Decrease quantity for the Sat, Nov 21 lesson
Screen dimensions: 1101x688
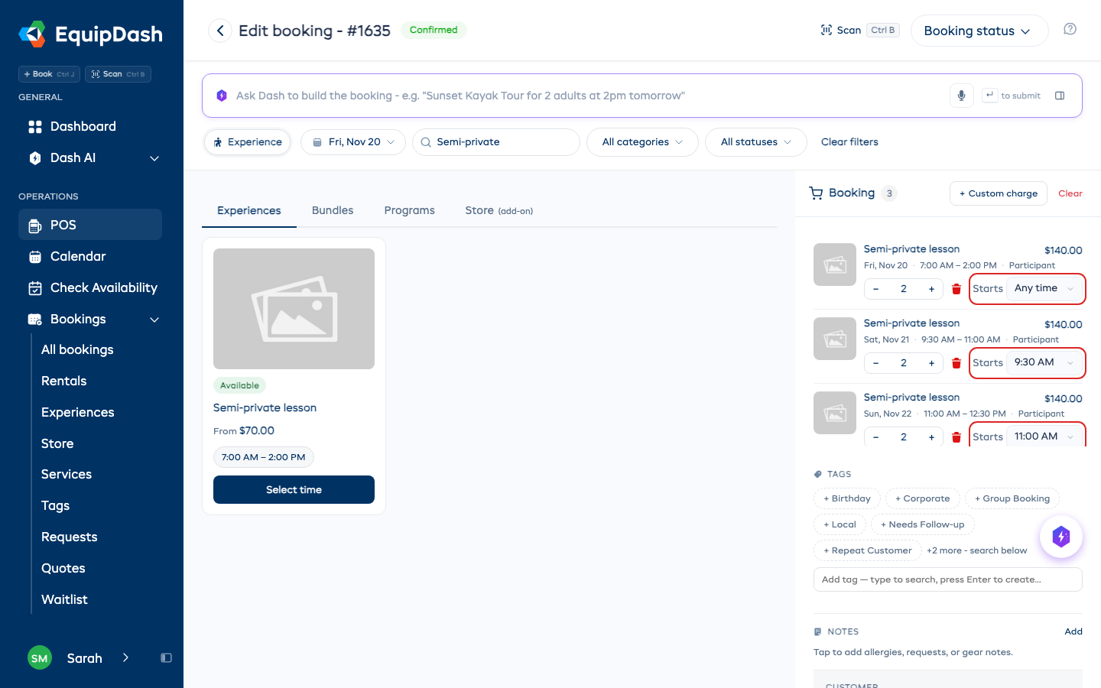coord(875,363)
